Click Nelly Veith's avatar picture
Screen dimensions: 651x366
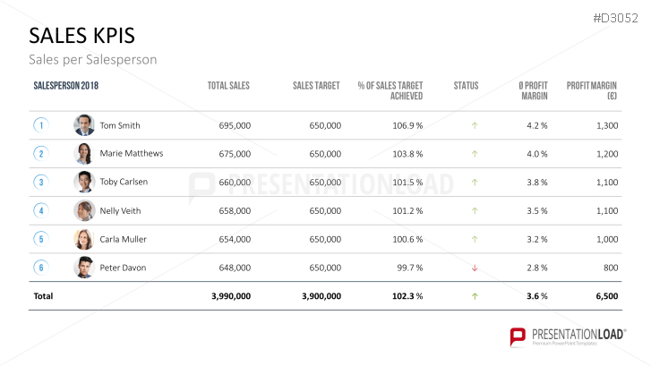point(84,211)
